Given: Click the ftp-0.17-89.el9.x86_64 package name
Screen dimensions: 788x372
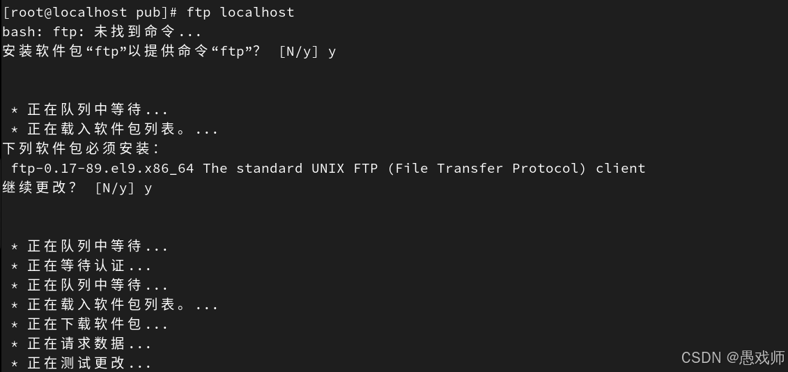Looking at the screenshot, I should point(102,169).
